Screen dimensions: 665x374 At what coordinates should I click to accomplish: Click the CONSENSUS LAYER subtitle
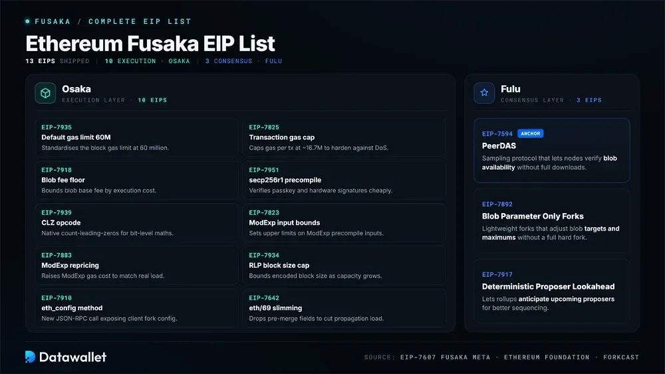point(533,100)
